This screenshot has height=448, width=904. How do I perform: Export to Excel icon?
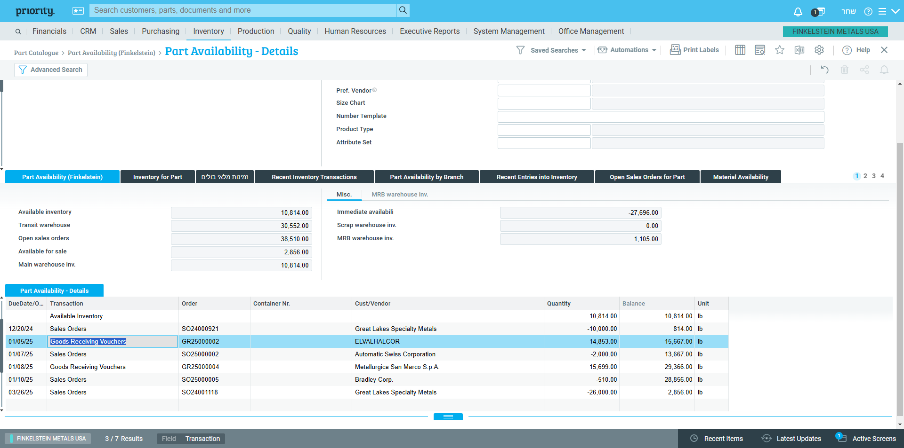point(799,50)
